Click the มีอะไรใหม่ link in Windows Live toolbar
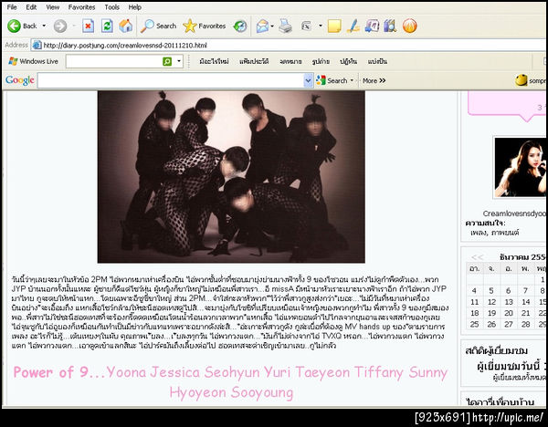548x427 pixels. [214, 61]
